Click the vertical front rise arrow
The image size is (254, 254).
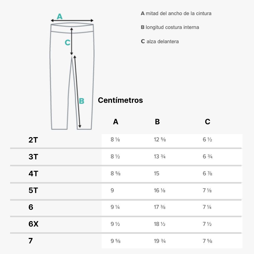coord(72,41)
